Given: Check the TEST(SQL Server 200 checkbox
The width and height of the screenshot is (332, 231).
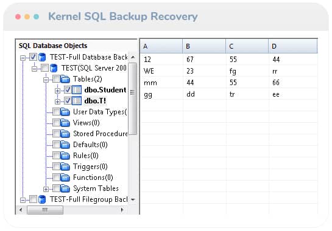Looking at the screenshot, I should 44,68.
